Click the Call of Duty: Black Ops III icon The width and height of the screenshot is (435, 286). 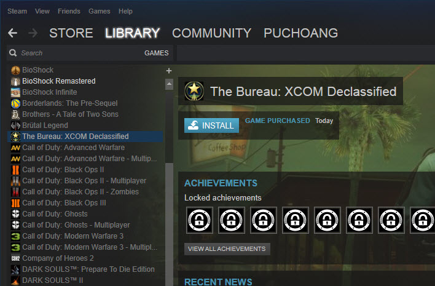tap(15, 203)
